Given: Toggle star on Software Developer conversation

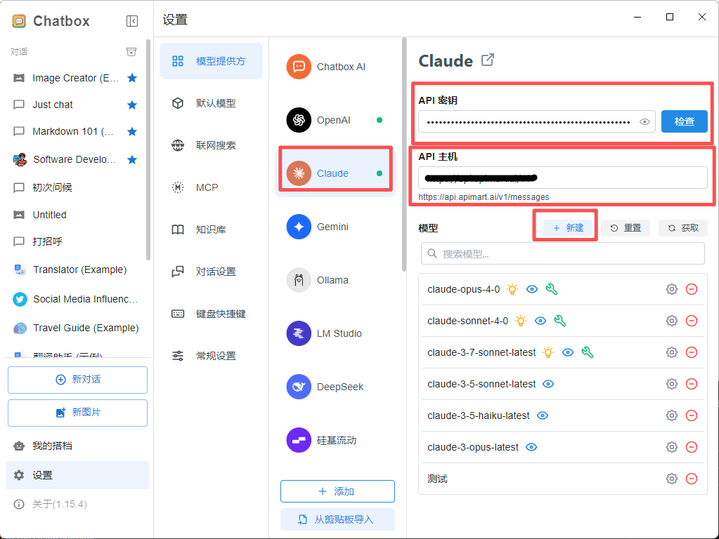Looking at the screenshot, I should click(132, 159).
